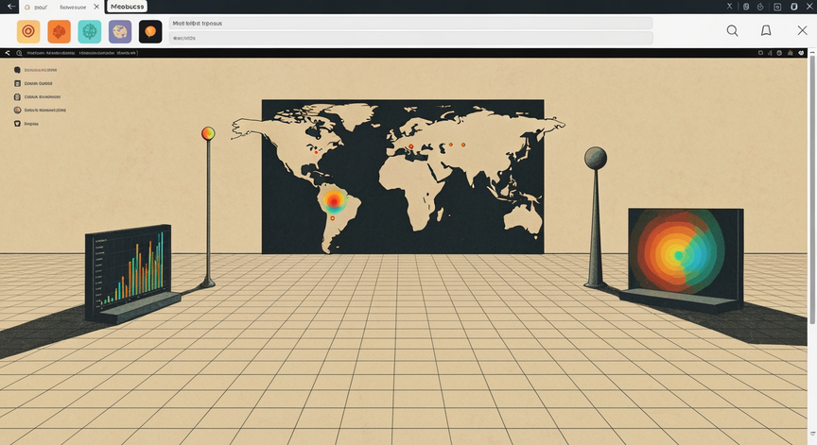Open the teal globe icon app
The height and width of the screenshot is (445, 817).
click(90, 32)
